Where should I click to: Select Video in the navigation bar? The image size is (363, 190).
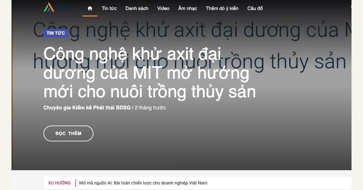163,8
